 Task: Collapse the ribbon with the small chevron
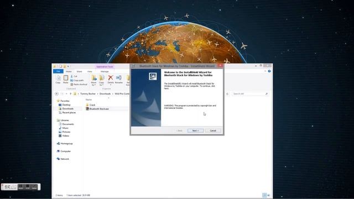click(x=265, y=71)
